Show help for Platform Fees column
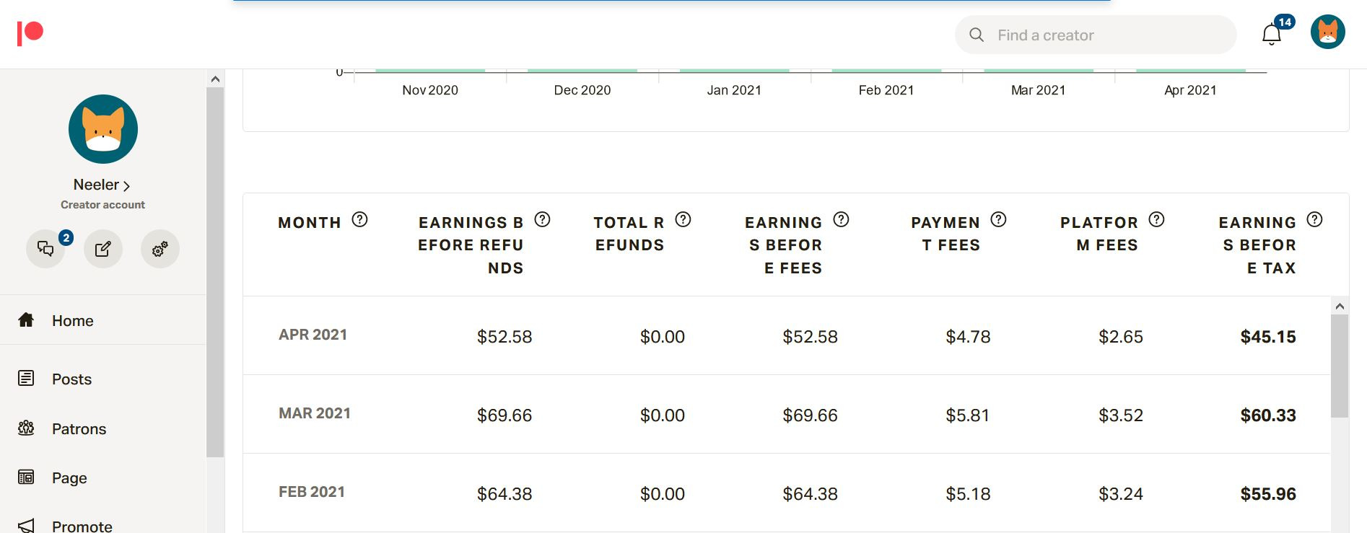The height and width of the screenshot is (533, 1367). click(x=1156, y=219)
